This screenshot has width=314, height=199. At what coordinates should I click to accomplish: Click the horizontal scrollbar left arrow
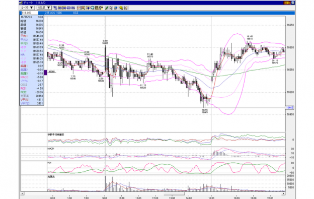click(x=23, y=193)
